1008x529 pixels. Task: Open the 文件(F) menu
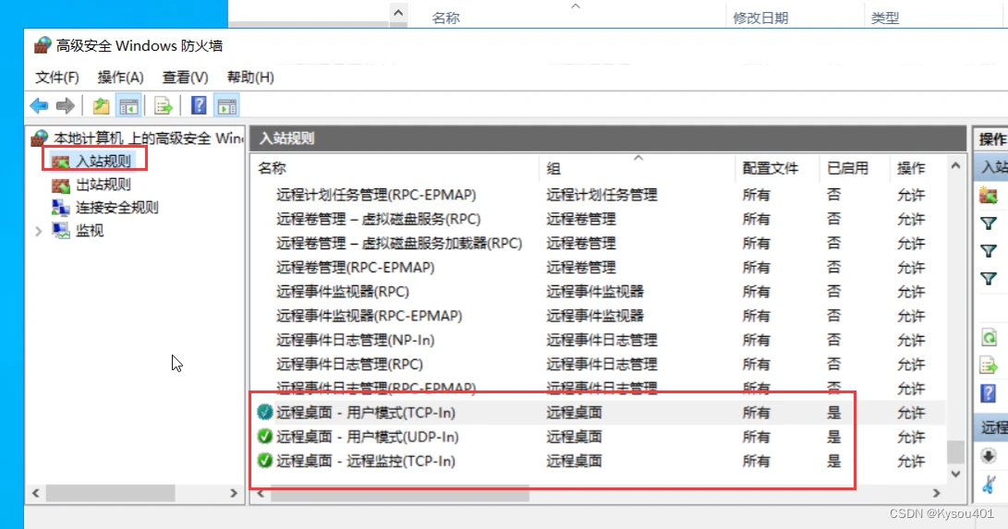56,78
